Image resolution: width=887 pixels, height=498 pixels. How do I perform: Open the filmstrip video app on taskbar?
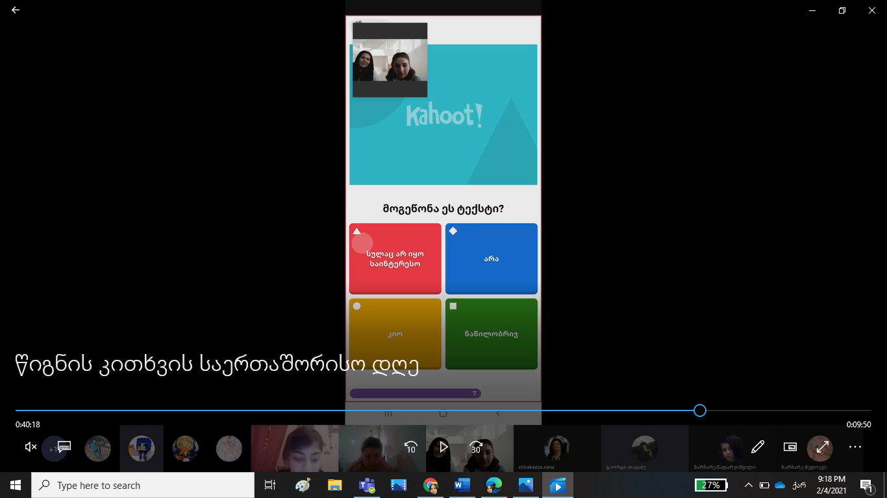[398, 485]
